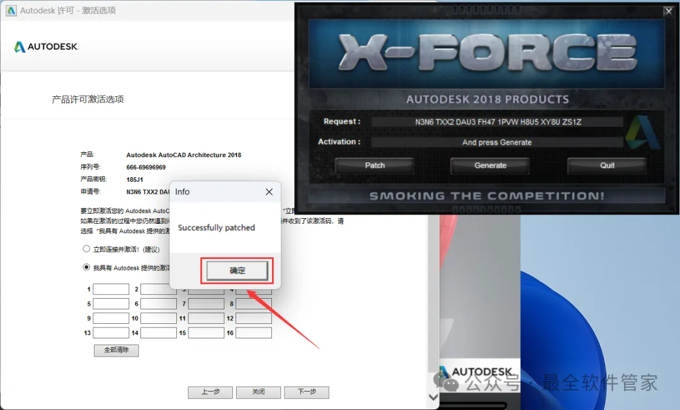Click activation code field 7

pyautogui.click(x=207, y=304)
